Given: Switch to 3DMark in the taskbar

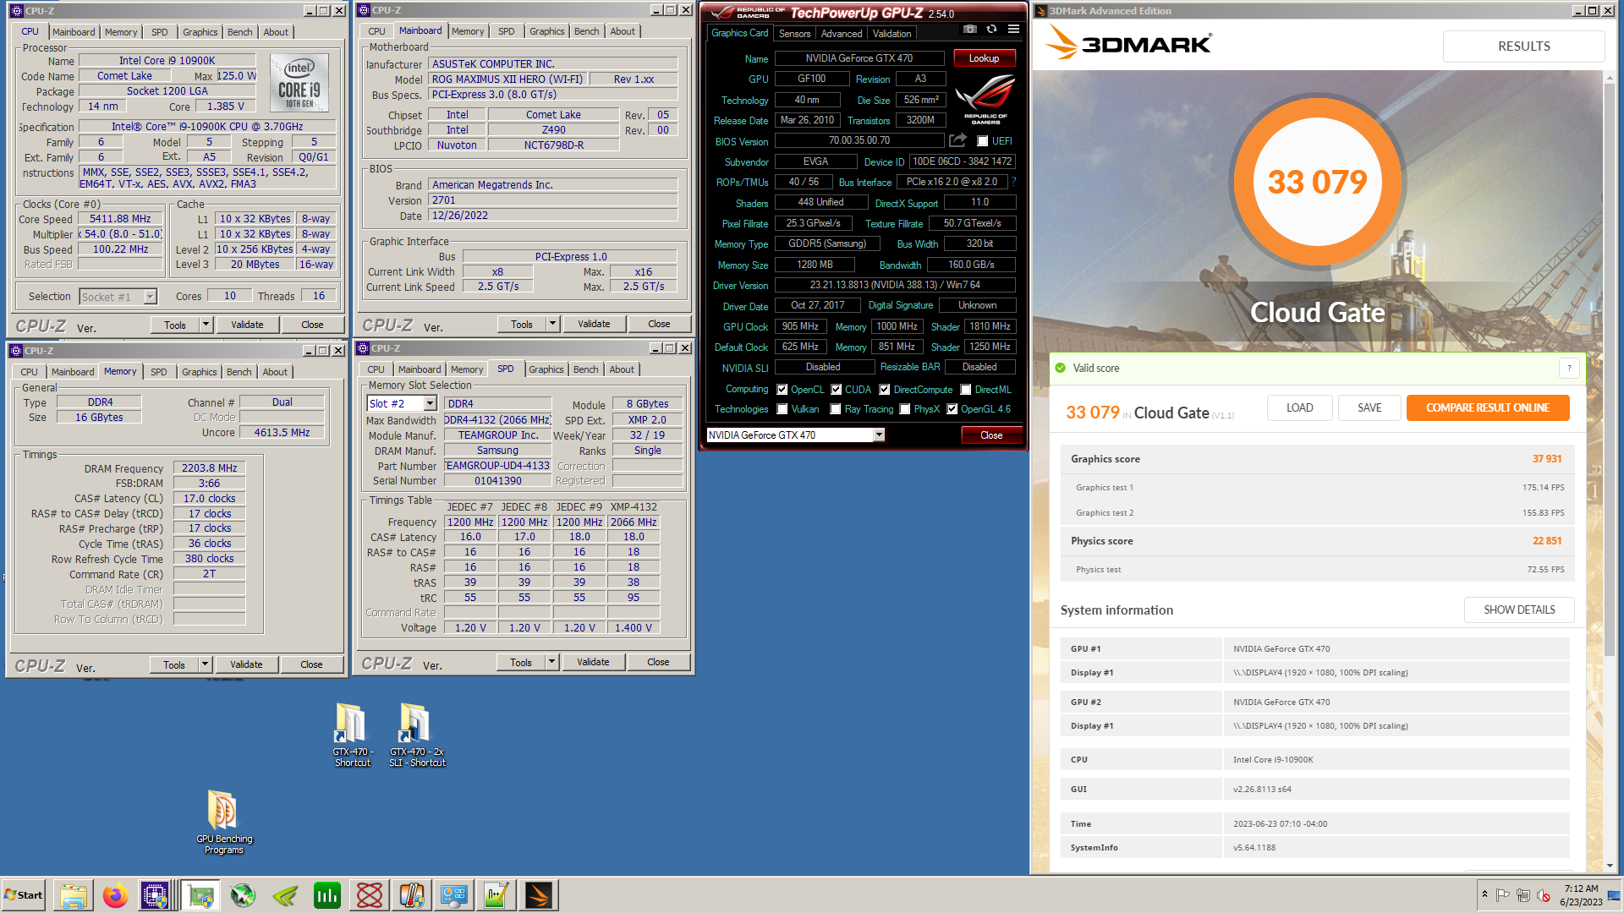Looking at the screenshot, I should (x=539, y=895).
